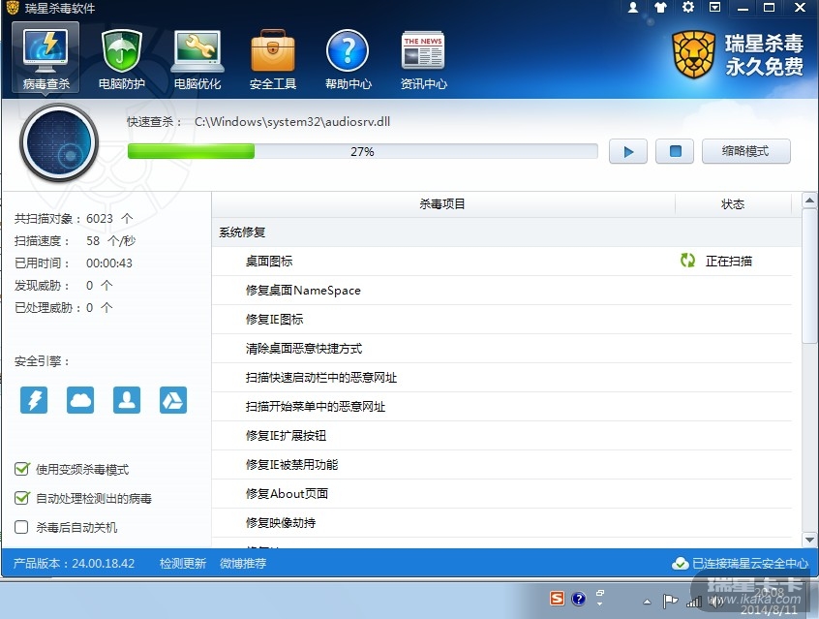Click 共扫描对象 6023 count

click(x=74, y=219)
